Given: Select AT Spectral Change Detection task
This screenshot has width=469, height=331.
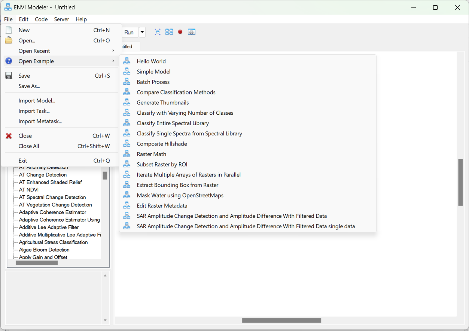Looking at the screenshot, I should pos(52,197).
